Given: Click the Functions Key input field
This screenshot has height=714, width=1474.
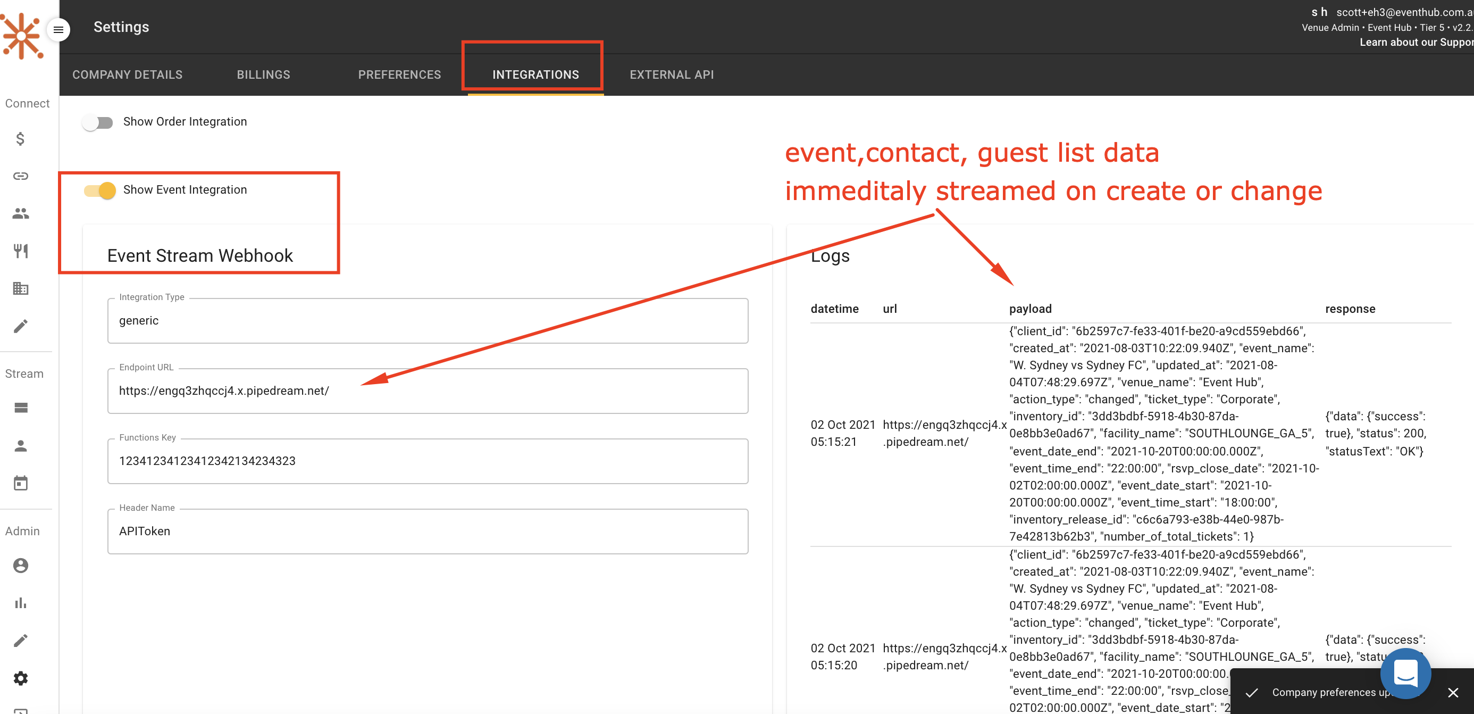Looking at the screenshot, I should pyautogui.click(x=427, y=461).
